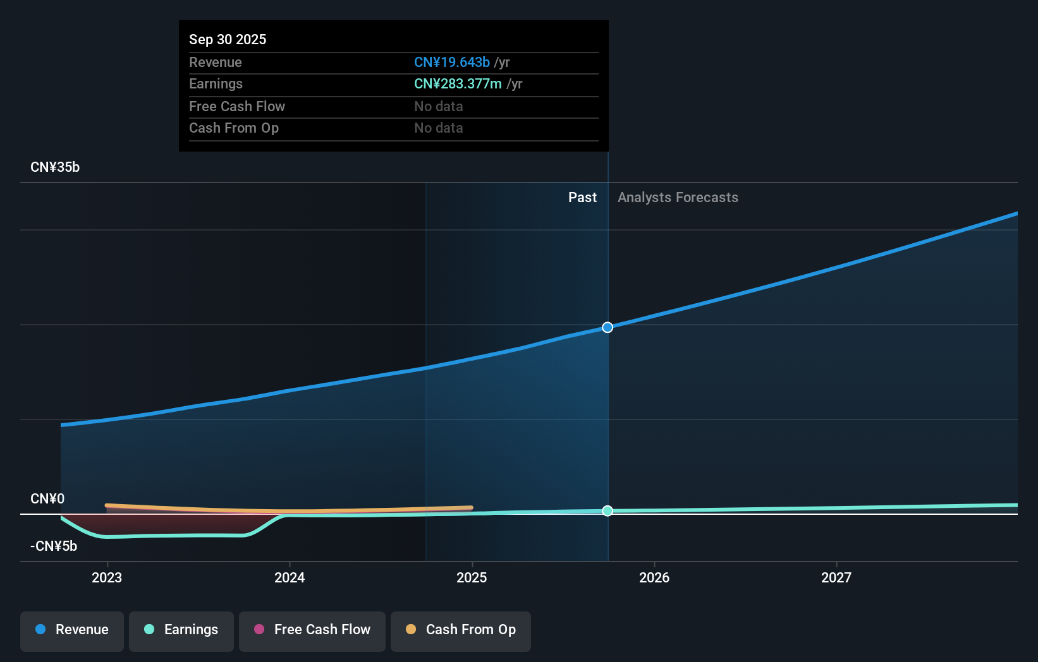
Task: Toggle the Earnings series visibility
Action: coord(181,631)
